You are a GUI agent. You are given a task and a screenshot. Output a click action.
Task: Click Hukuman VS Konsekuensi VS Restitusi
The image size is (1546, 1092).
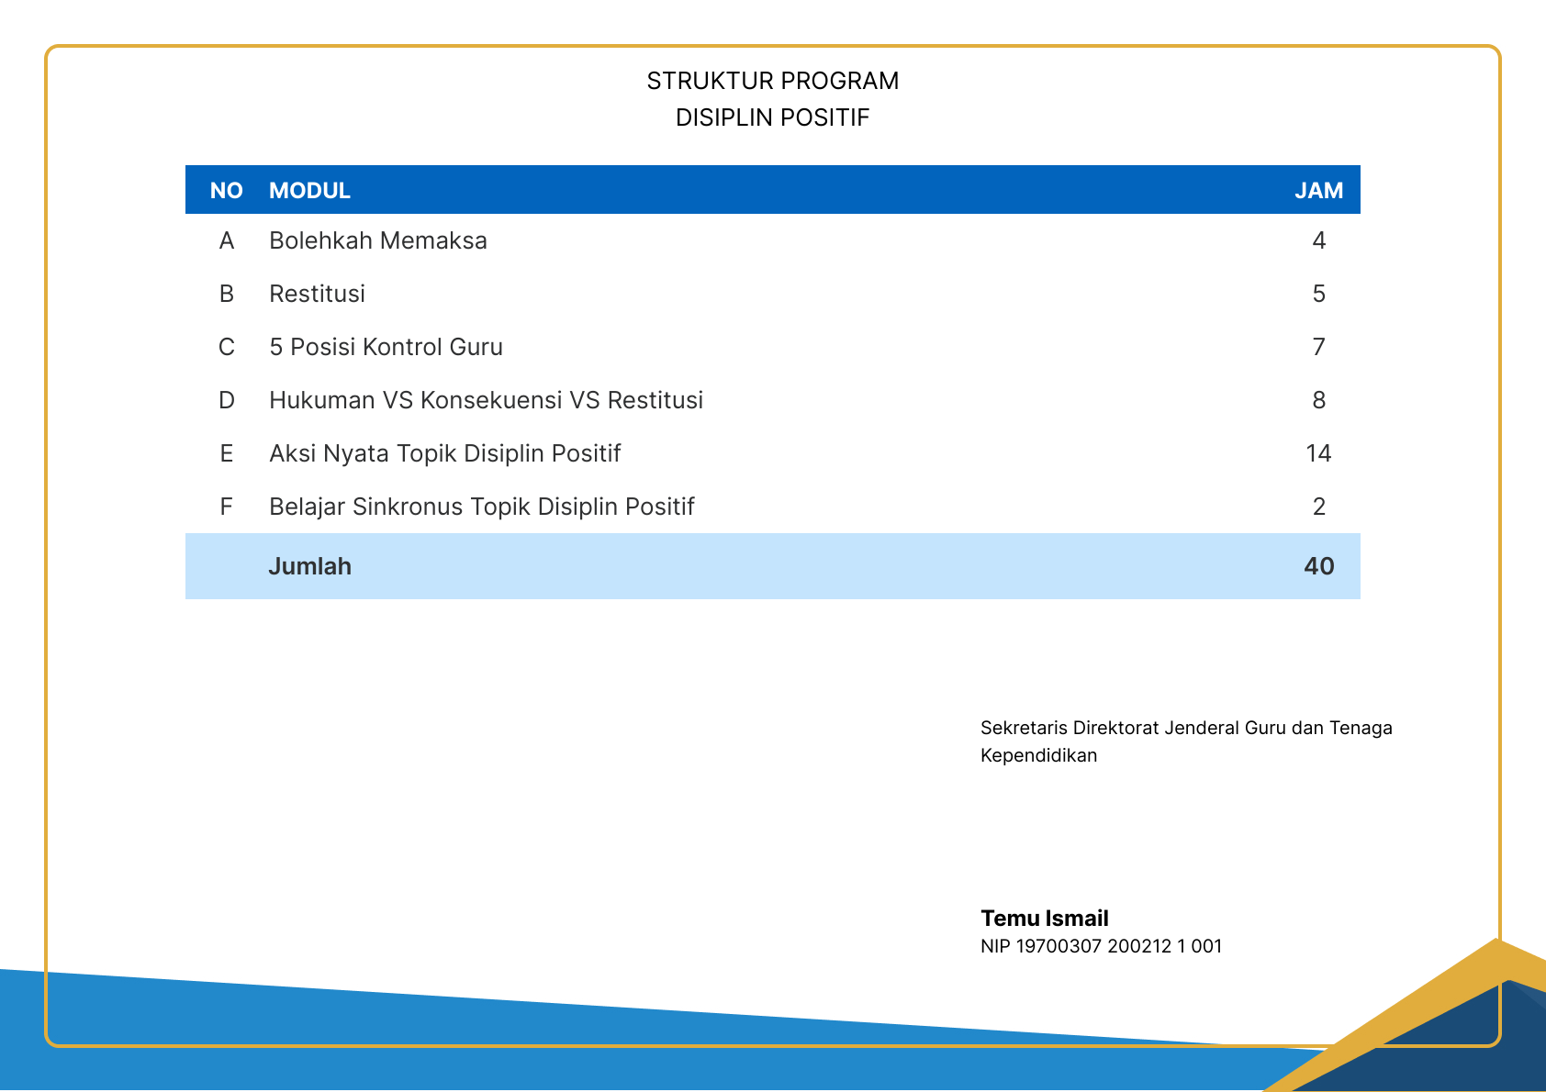tap(486, 400)
